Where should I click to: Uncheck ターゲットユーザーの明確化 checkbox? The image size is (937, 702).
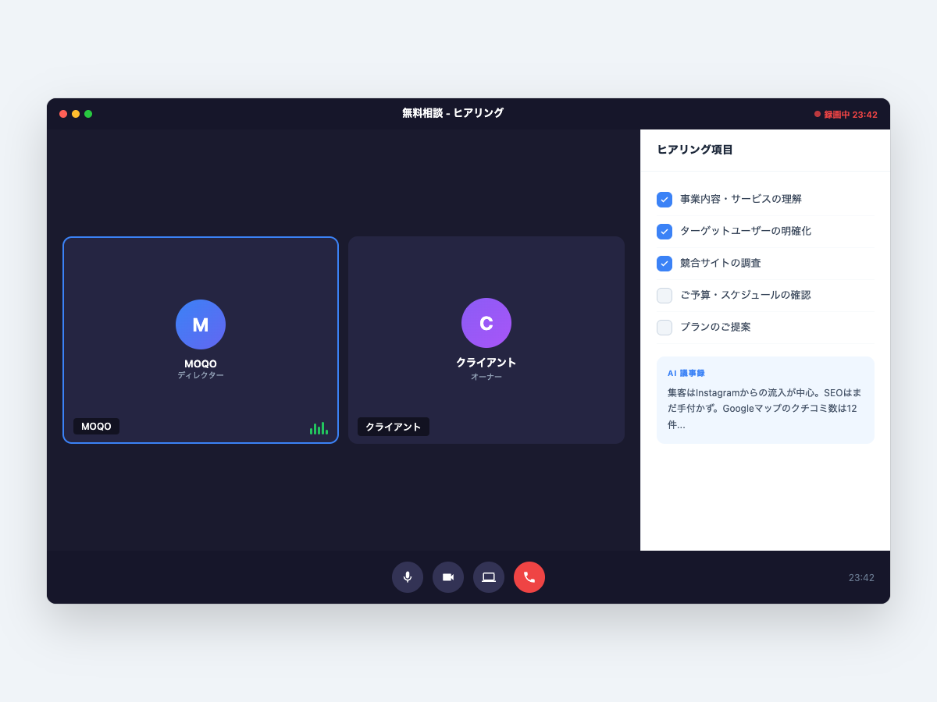tap(664, 232)
